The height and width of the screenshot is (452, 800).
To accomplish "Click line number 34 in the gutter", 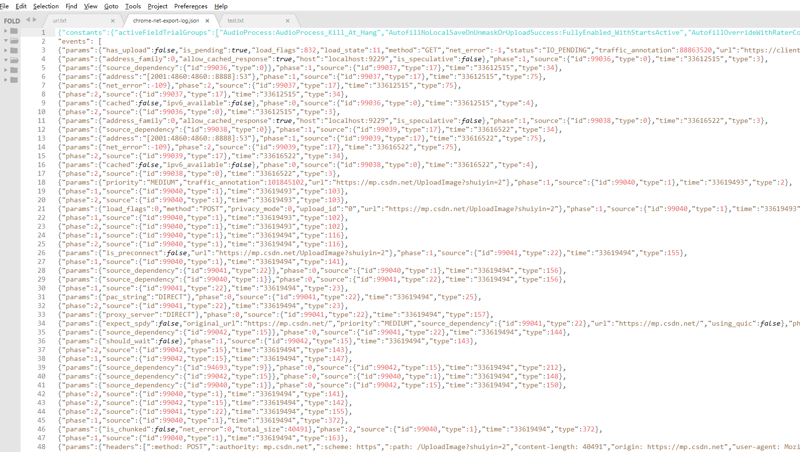I will (x=41, y=323).
